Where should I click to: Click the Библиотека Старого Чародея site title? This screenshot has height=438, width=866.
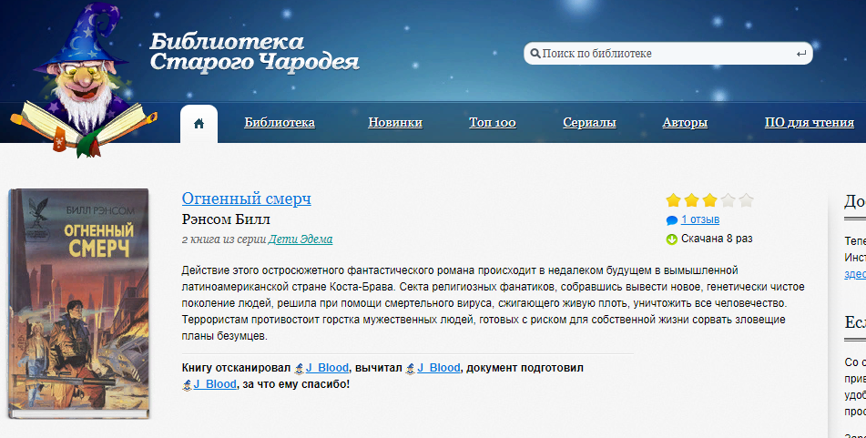pos(255,53)
